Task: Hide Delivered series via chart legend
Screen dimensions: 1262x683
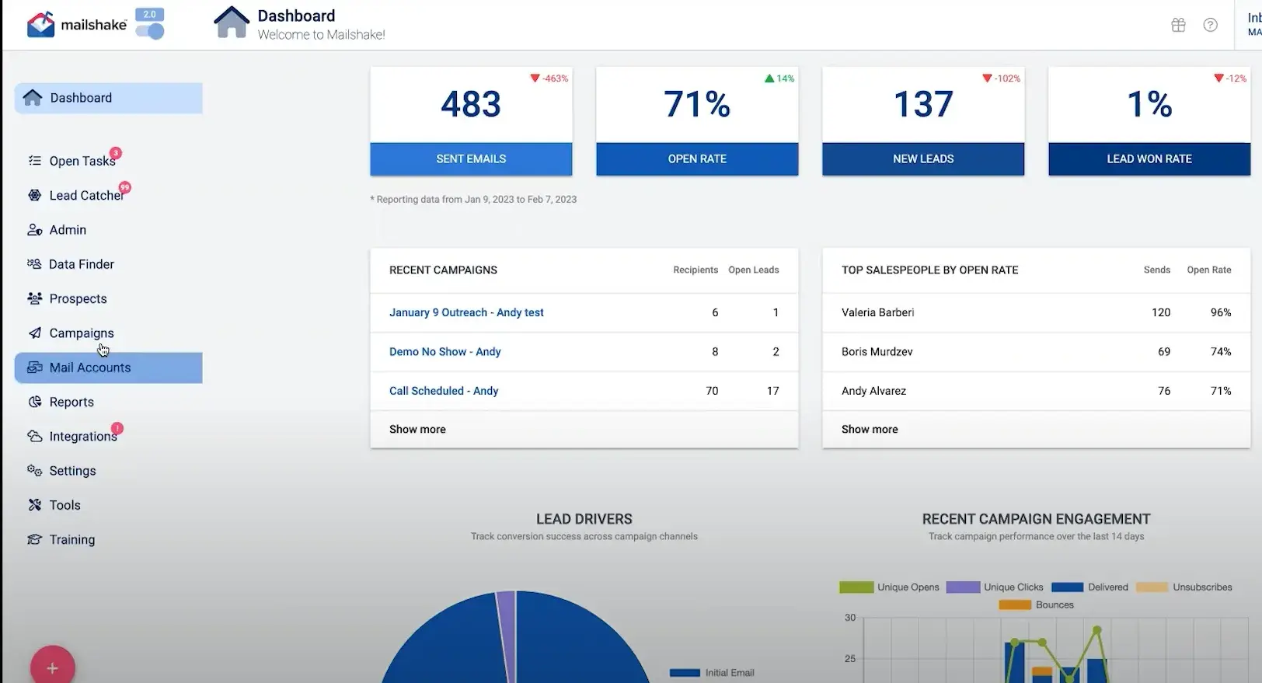Action: click(1067, 587)
